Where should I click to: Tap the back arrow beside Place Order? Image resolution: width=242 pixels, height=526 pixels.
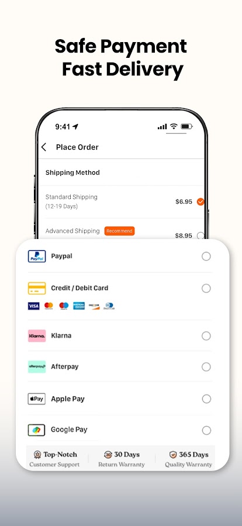click(x=44, y=147)
